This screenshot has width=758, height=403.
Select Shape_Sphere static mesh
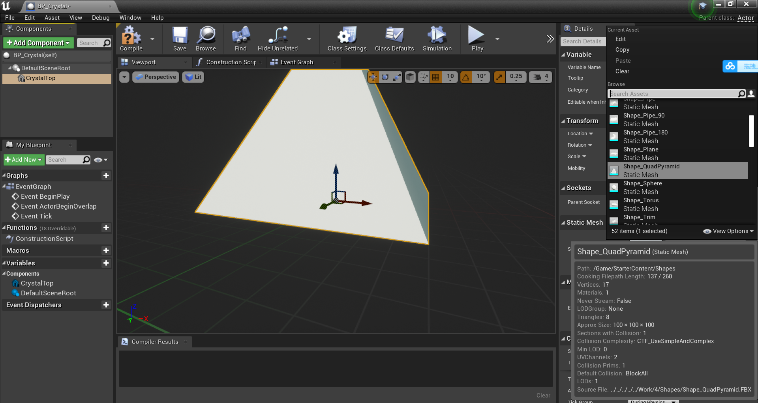tap(677, 188)
